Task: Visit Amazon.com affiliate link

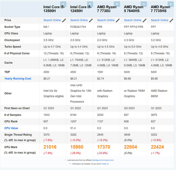Action: click(x=109, y=160)
